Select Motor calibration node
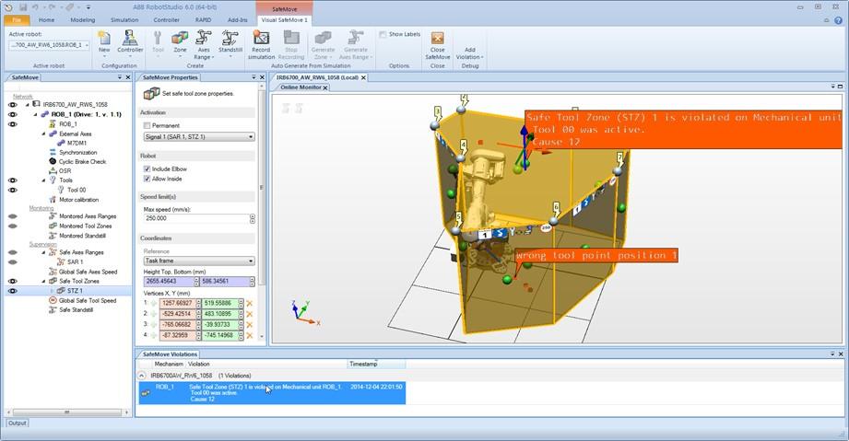849x441 pixels. [79, 200]
